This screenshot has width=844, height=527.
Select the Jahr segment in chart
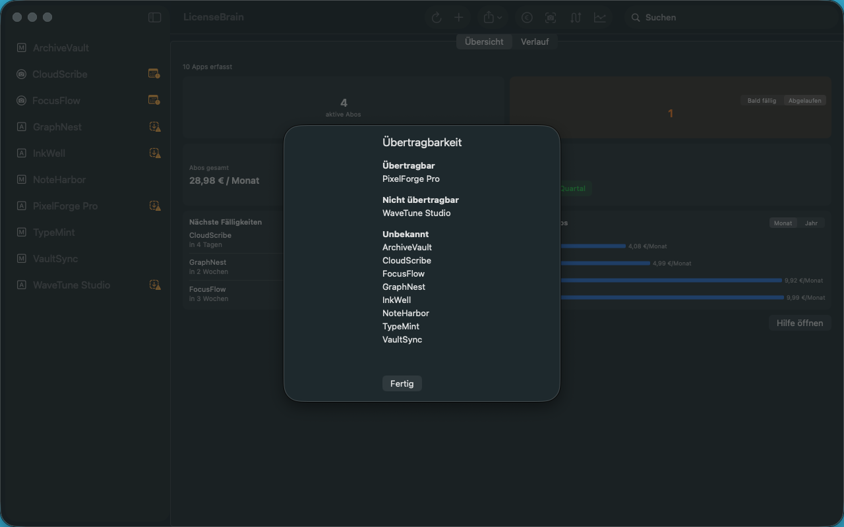[811, 223]
